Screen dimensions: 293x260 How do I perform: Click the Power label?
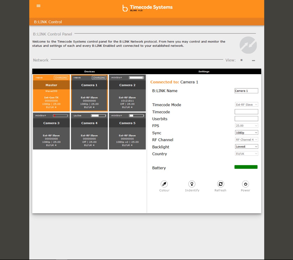point(246,190)
